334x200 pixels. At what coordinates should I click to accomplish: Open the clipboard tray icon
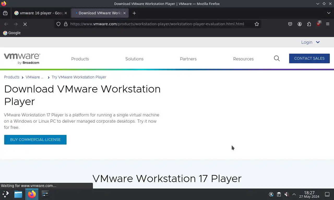point(279,194)
